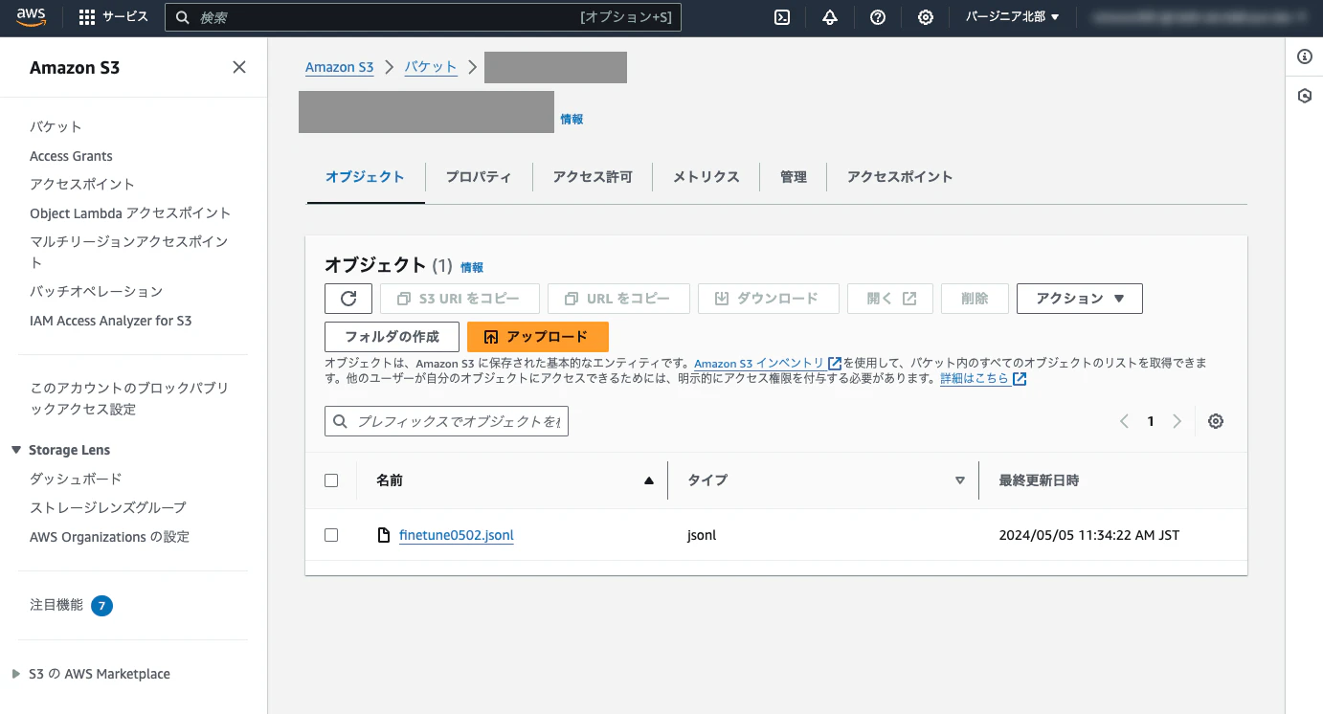Switch to the オブジェクト tab

point(365,177)
